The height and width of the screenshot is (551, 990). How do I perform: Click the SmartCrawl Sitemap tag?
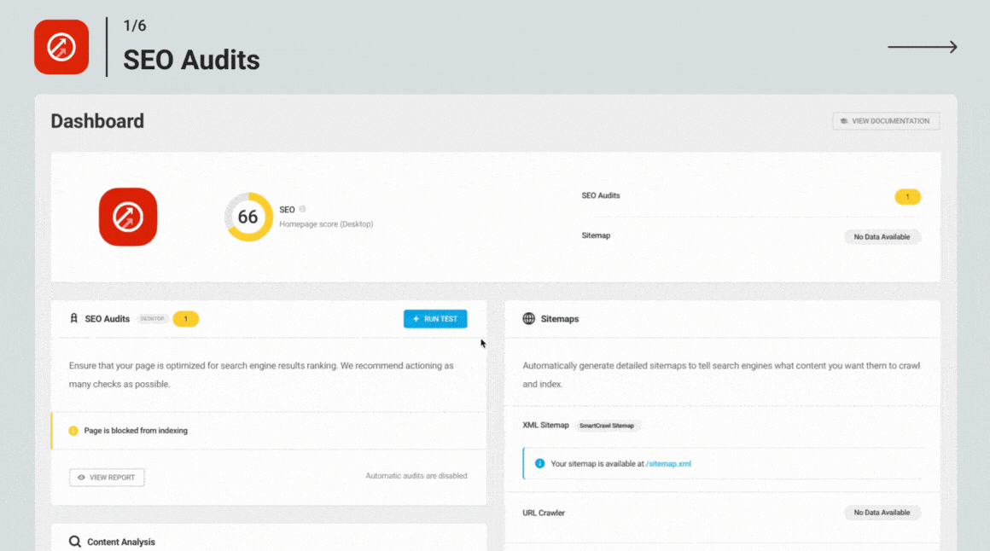click(607, 426)
